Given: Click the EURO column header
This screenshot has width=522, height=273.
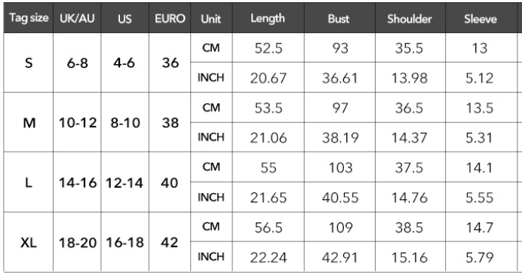Looking at the screenshot, I should coord(170,18).
